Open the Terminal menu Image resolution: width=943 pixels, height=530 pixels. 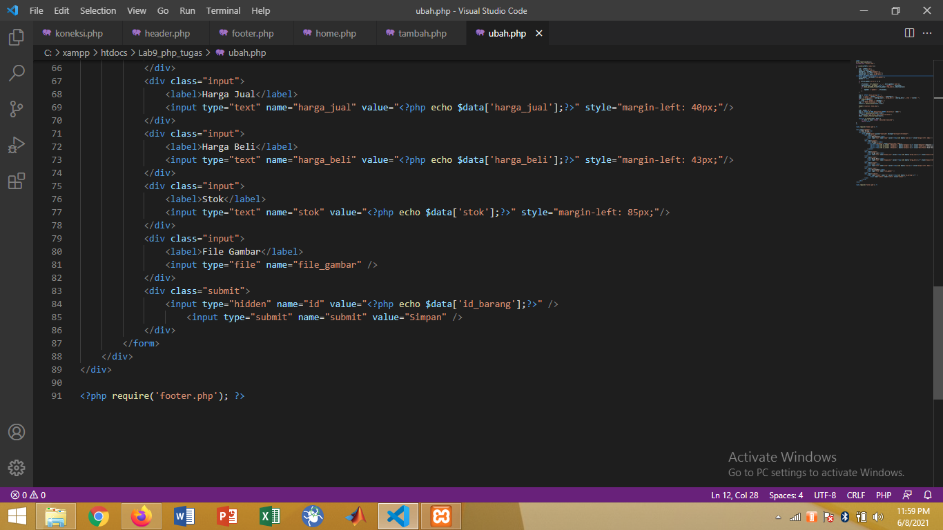tap(223, 10)
